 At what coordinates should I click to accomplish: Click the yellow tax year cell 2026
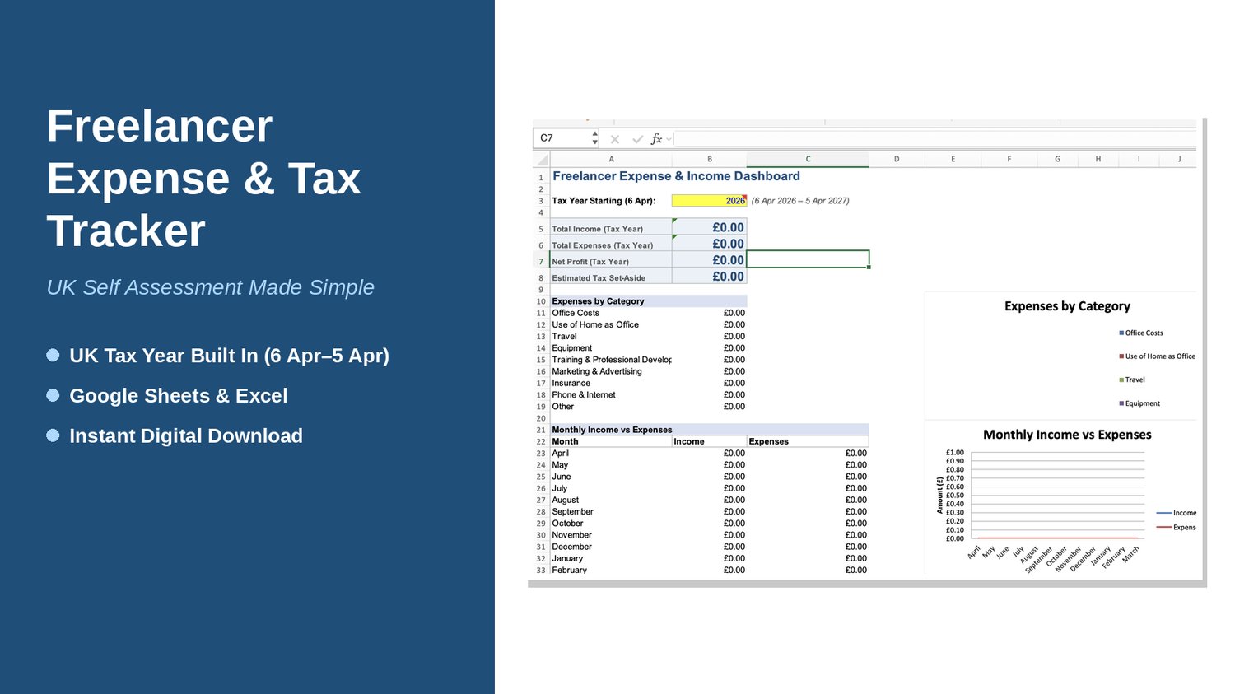[709, 200]
